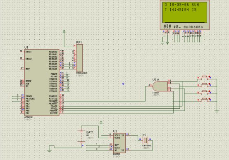Click the power arrow terminal above RP1
229x160 pixels.
(64, 31)
